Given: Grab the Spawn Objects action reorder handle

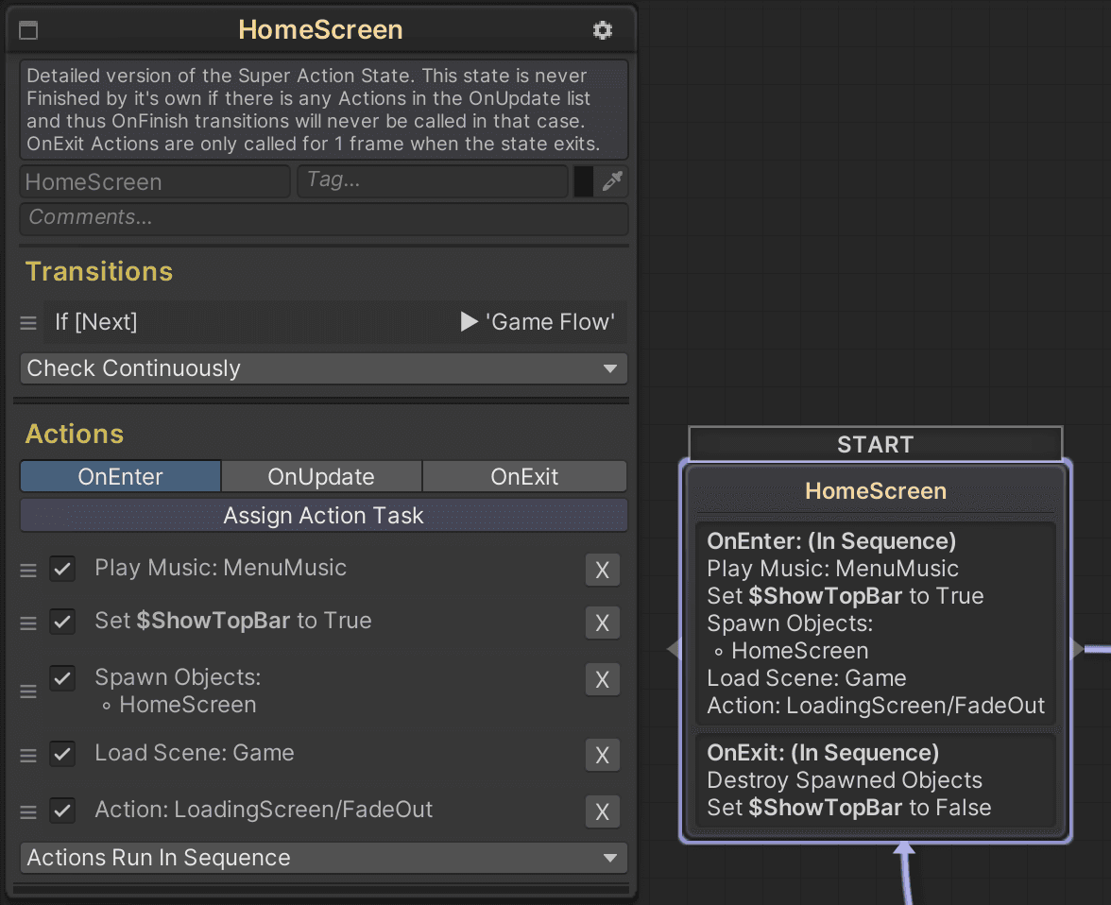Looking at the screenshot, I should (28, 691).
